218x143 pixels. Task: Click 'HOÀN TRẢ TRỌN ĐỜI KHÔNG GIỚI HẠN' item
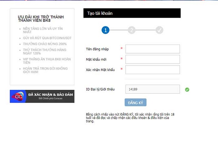[x=45, y=70]
